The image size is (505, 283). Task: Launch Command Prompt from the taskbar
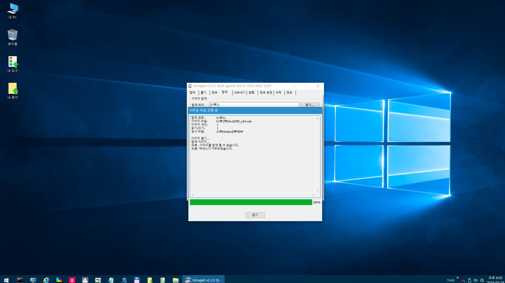[20, 280]
